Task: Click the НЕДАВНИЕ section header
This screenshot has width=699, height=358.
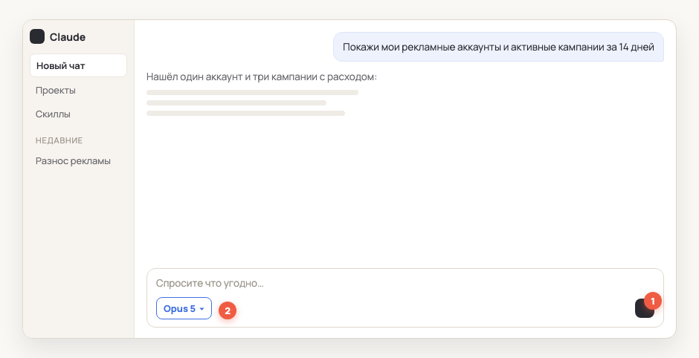Action: (x=59, y=140)
